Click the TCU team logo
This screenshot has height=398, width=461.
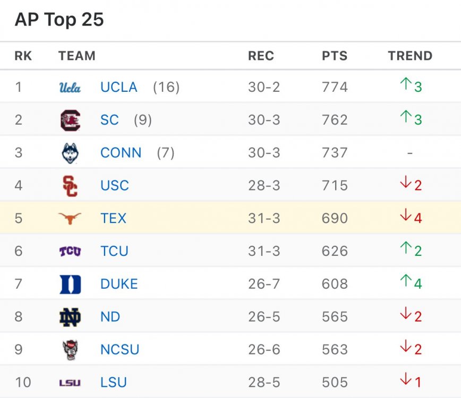70,251
